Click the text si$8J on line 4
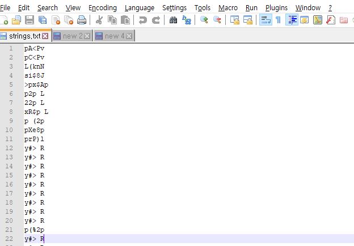Viewport: 354px width, 246px height. tap(34, 75)
